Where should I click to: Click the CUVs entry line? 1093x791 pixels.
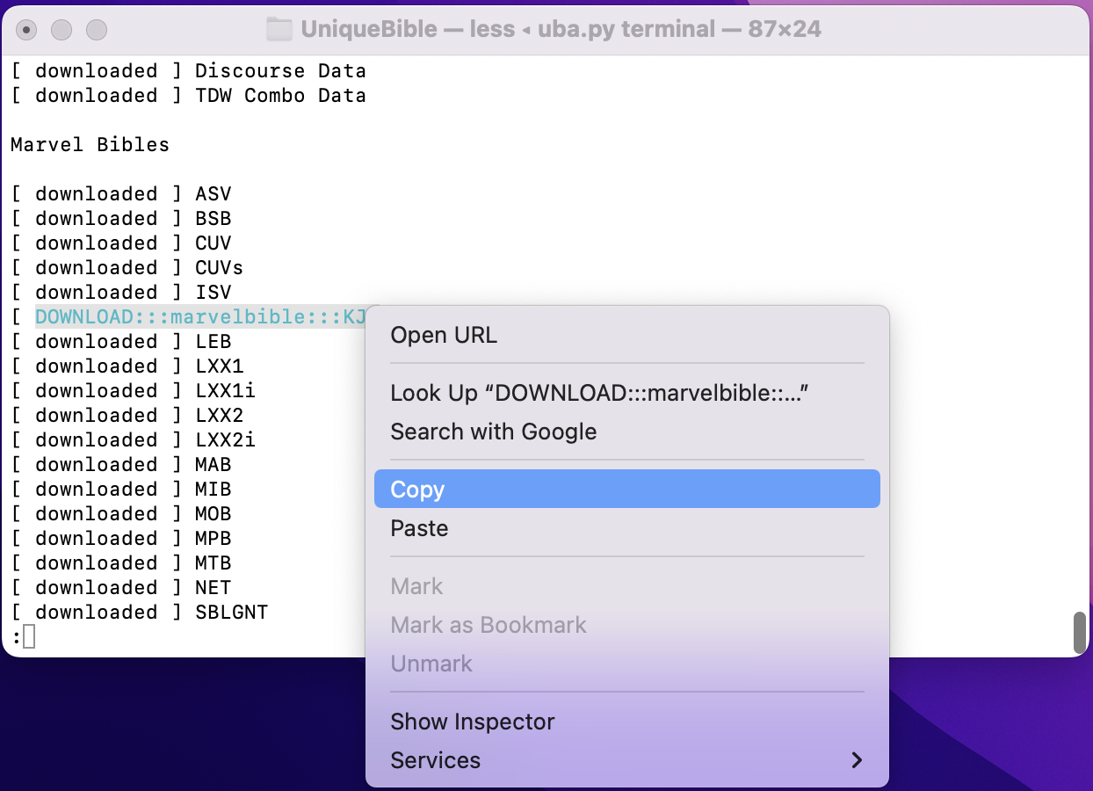click(x=127, y=267)
